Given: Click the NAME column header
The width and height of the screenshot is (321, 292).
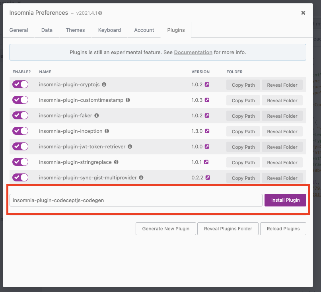Looking at the screenshot, I should click(45, 72).
